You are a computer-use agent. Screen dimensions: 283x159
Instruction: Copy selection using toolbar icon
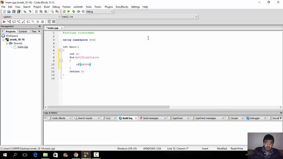(x=41, y=11)
